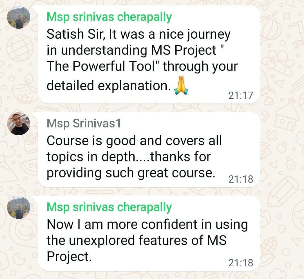The width and height of the screenshot is (304, 279).
Task: Click the 21:17 timestamp
Action: (241, 95)
